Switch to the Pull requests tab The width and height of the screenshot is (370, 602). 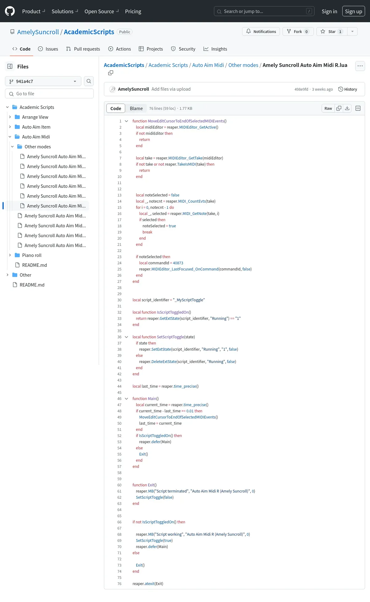83,49
